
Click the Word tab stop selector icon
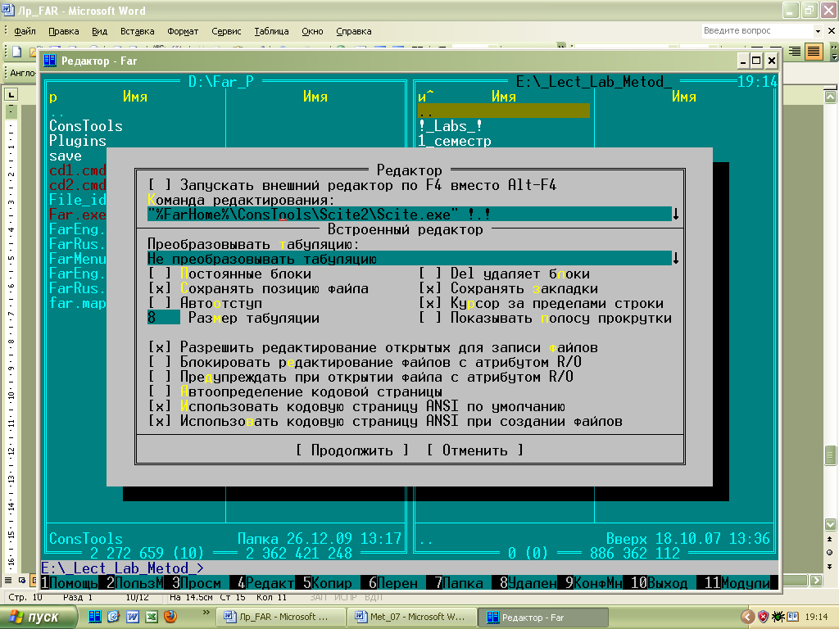(11, 95)
